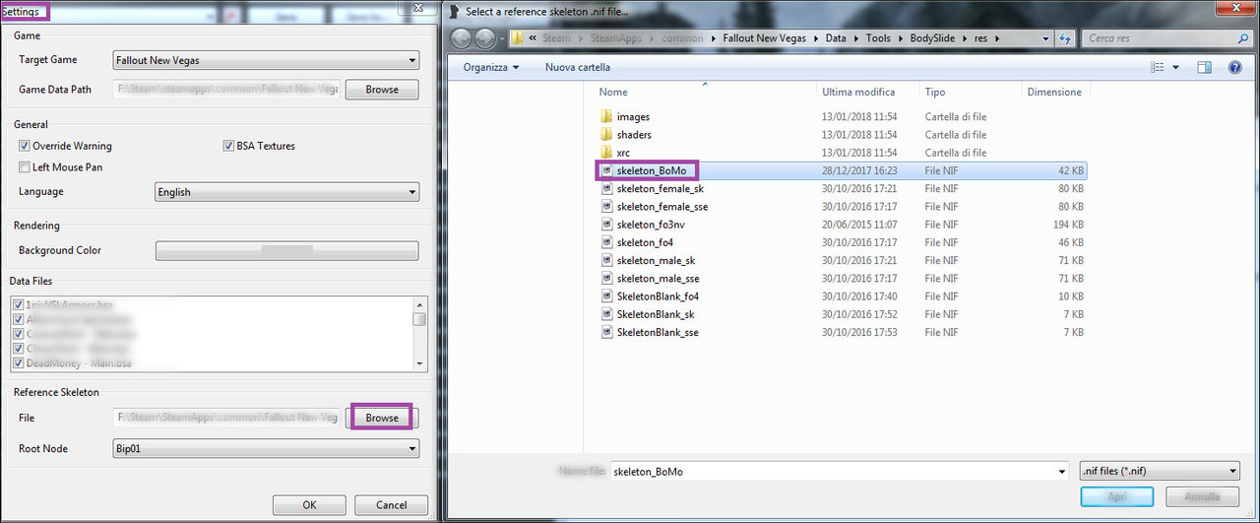Open file type filter dropdown
Viewport: 1260px width, 523px height.
[x=1159, y=471]
